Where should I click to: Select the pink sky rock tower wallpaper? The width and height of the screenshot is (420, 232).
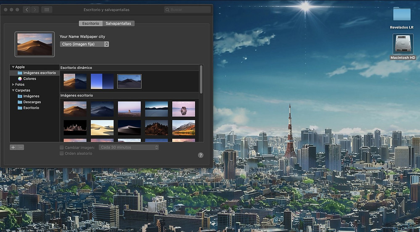click(129, 109)
